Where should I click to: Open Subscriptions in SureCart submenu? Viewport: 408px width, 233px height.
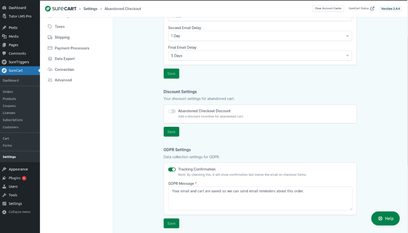click(x=13, y=120)
